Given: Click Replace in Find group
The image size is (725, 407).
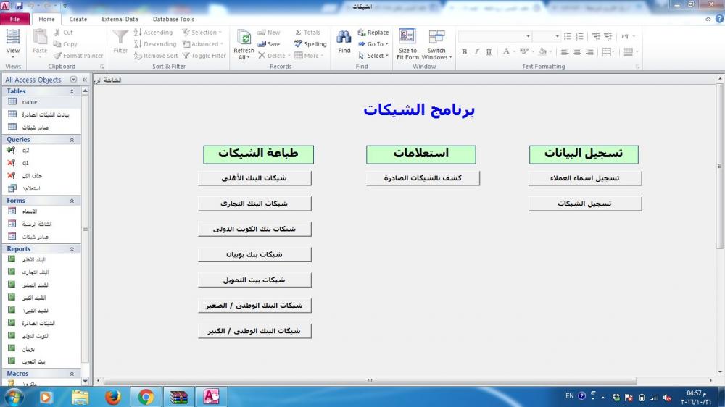Looking at the screenshot, I should 373,33.
